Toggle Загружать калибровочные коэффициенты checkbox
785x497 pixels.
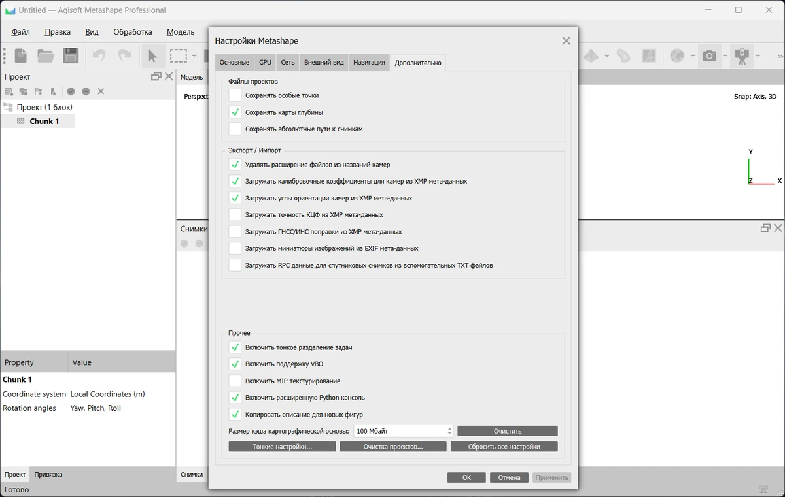click(x=235, y=181)
